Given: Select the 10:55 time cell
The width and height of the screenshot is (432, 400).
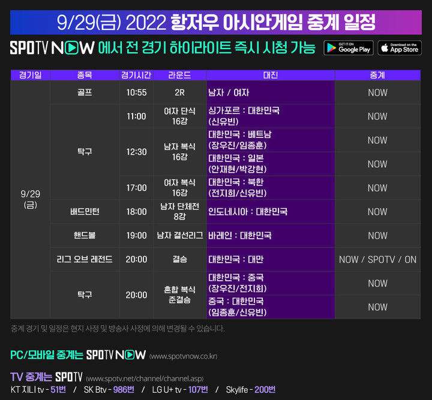Looking at the screenshot, I should 136,92.
